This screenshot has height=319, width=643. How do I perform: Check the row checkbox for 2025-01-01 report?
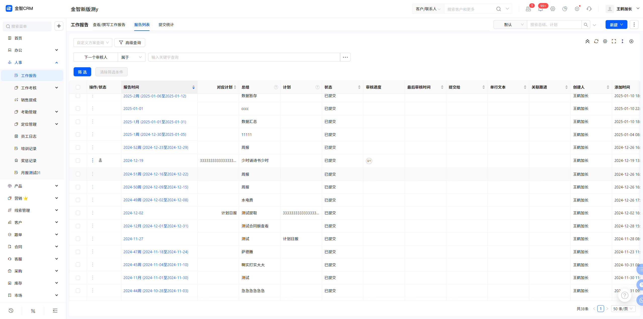pos(78,109)
